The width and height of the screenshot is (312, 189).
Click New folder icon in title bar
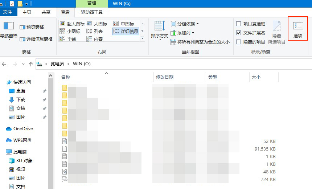coord(20,3)
